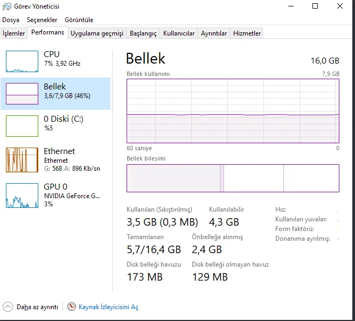Select the CPU mini graph thumbnail
The height and width of the screenshot is (321, 355).
pos(22,61)
